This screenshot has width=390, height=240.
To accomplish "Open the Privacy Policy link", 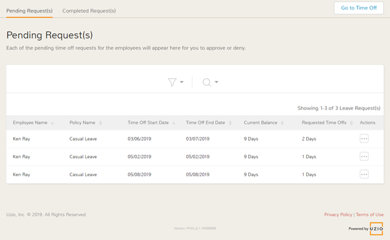I will point(338,214).
